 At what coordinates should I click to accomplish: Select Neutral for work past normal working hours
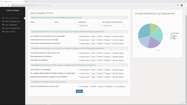click(x=97, y=43)
